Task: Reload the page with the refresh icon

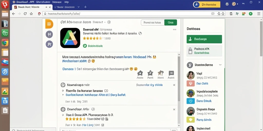Action: point(25,14)
